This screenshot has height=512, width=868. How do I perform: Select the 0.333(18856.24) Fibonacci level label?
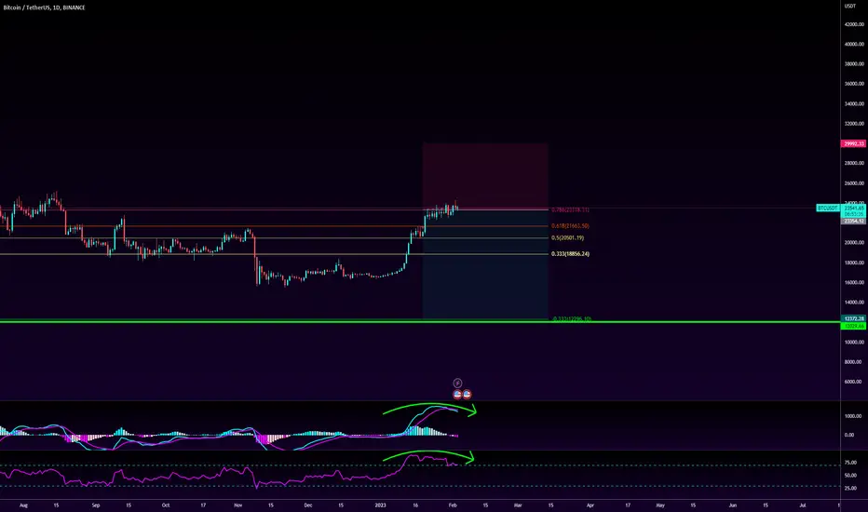[x=570, y=254]
